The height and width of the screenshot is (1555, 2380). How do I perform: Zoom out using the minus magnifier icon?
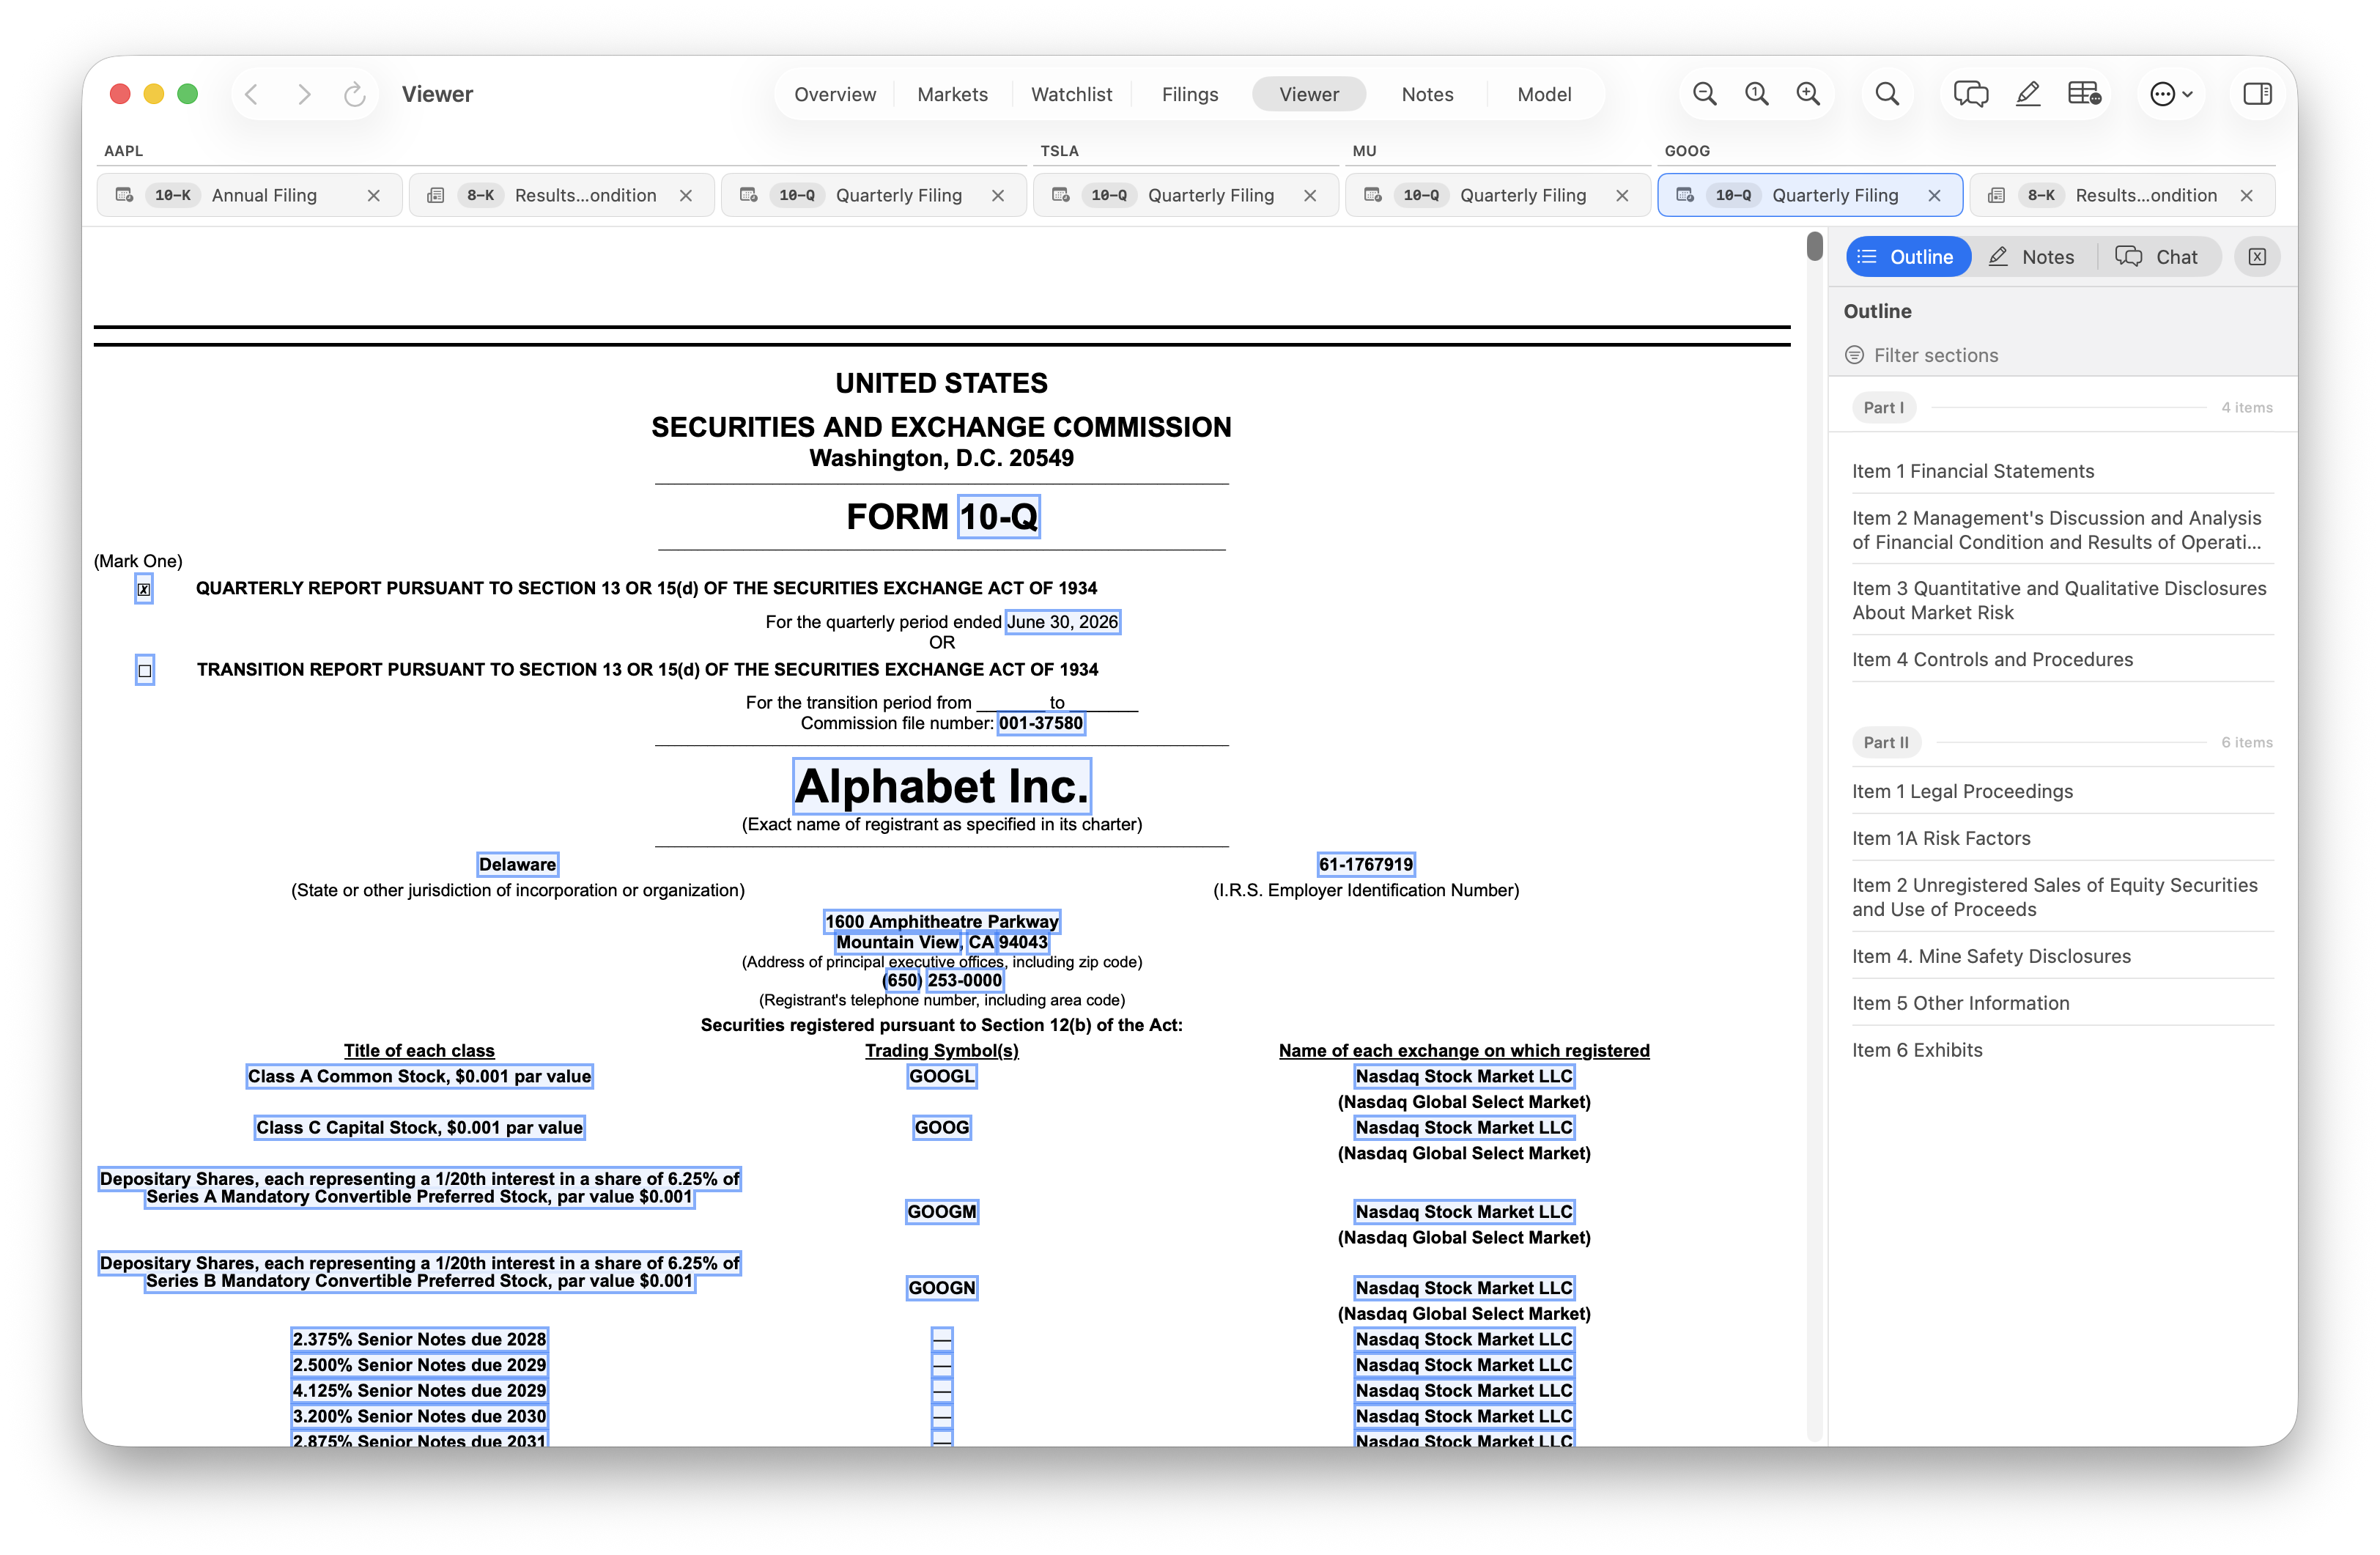pos(1704,94)
